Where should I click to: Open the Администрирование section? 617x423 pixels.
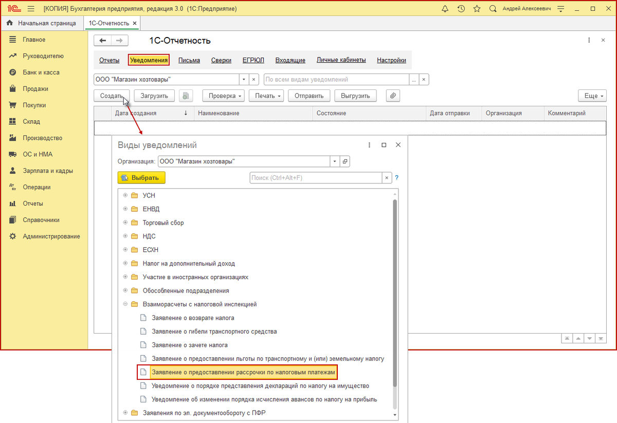tap(51, 236)
